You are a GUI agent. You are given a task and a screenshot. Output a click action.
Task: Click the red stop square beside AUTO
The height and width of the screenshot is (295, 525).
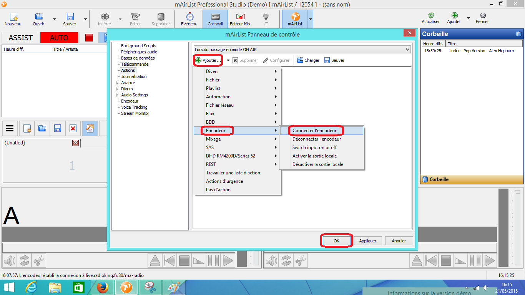point(89,38)
